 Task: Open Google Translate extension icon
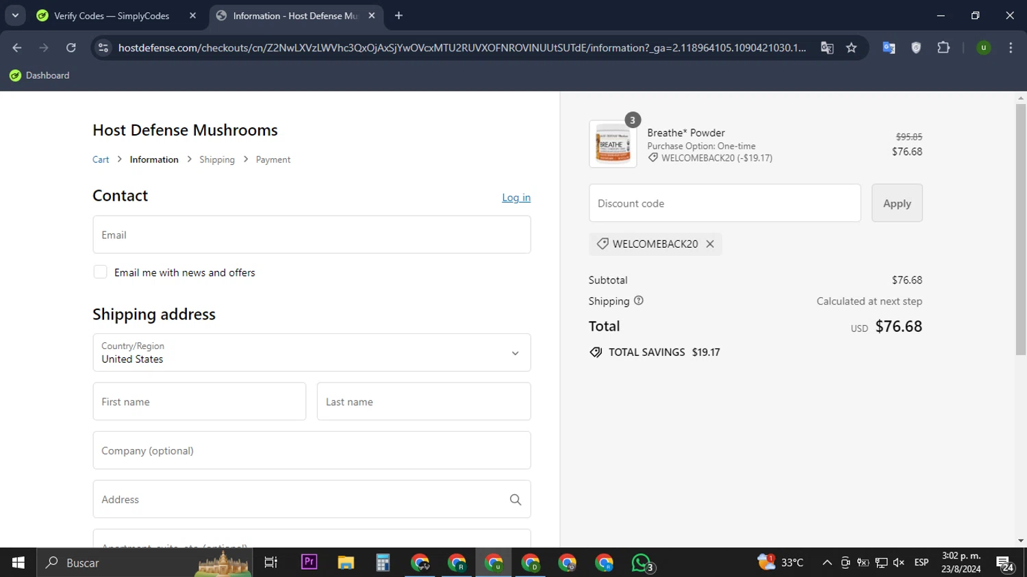[x=889, y=48]
